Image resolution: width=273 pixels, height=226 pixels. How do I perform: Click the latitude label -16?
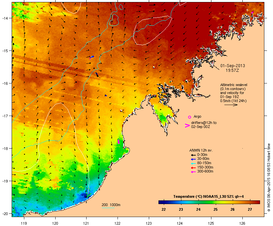(x=5, y=83)
